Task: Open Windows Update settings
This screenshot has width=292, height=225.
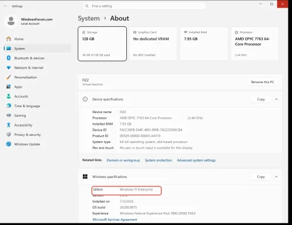Action: point(37,144)
